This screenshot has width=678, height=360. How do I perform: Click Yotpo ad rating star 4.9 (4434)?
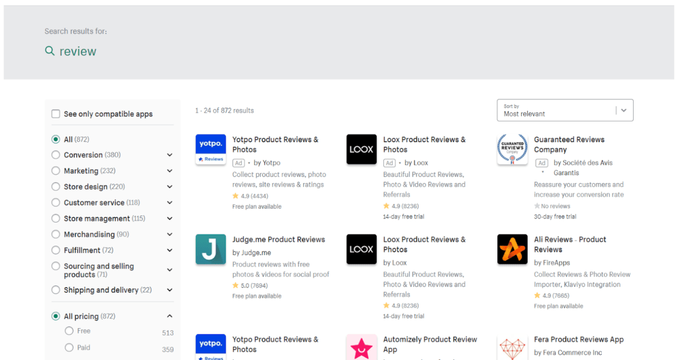coord(235,196)
